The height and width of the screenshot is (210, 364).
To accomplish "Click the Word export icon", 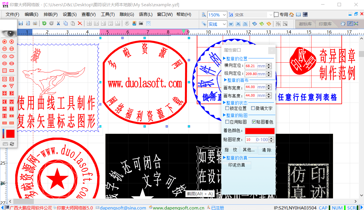I will (x=231, y=24).
